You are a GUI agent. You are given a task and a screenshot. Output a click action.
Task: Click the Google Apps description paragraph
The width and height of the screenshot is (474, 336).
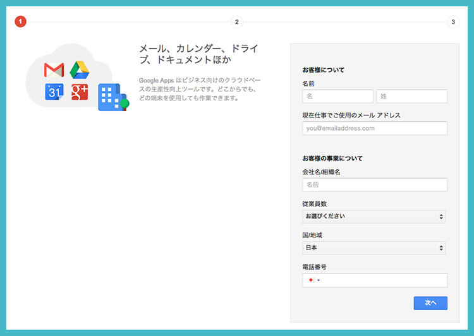(x=200, y=89)
